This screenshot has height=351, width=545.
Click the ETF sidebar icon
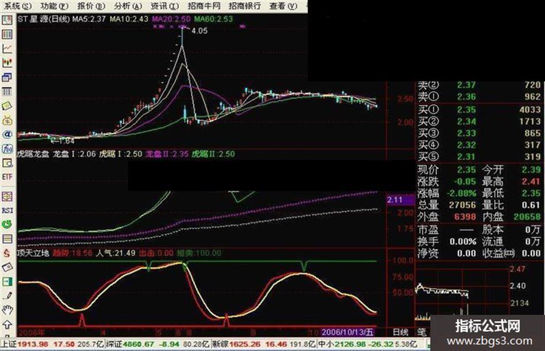pyautogui.click(x=7, y=177)
